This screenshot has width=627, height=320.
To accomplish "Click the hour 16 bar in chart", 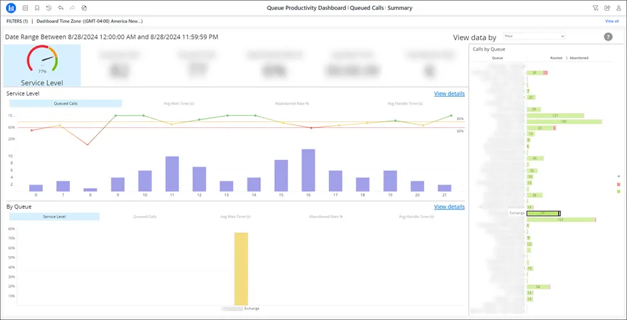I will [x=308, y=170].
